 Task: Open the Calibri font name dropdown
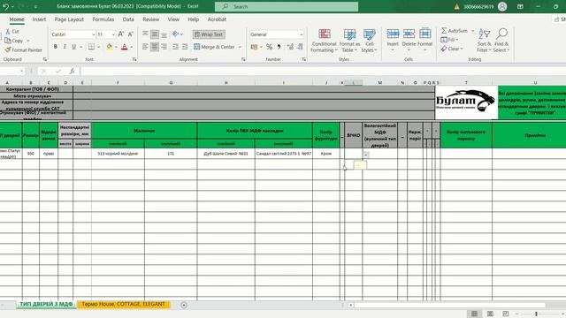click(x=94, y=34)
